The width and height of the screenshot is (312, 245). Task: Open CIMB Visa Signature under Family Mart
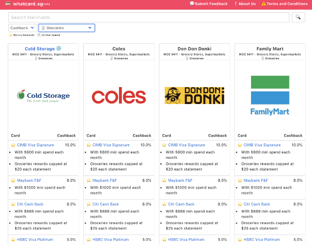point(262,145)
